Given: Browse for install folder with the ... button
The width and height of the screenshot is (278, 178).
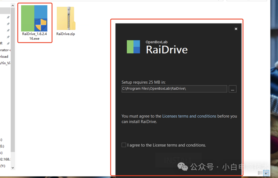Looking at the screenshot, I should (232, 89).
